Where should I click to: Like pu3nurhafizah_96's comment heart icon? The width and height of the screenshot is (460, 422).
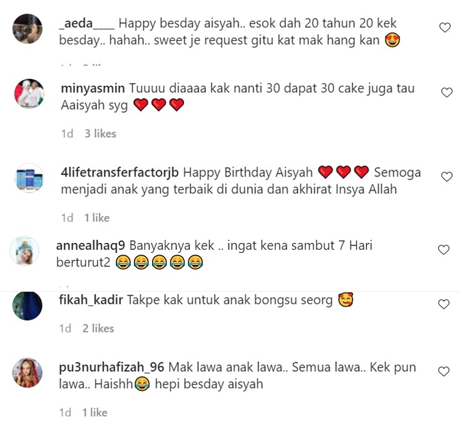(x=444, y=371)
